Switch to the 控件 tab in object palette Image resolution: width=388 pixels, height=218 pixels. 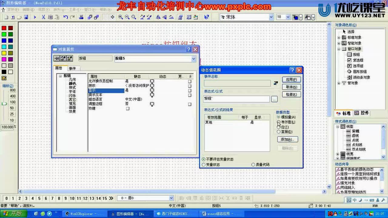coord(363,113)
